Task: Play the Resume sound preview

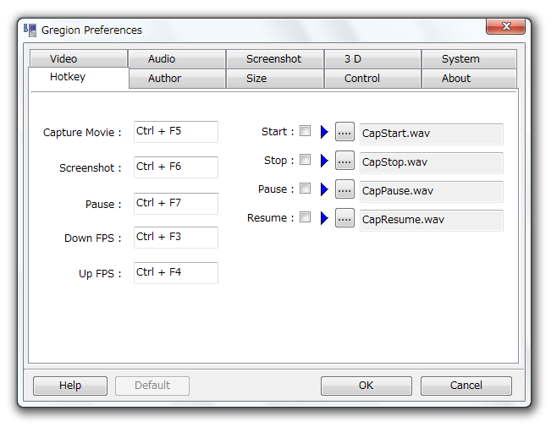Action: click(x=324, y=218)
